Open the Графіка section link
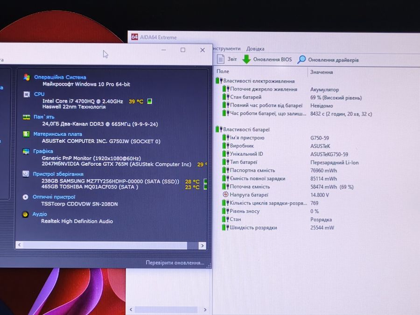 pos(43,151)
